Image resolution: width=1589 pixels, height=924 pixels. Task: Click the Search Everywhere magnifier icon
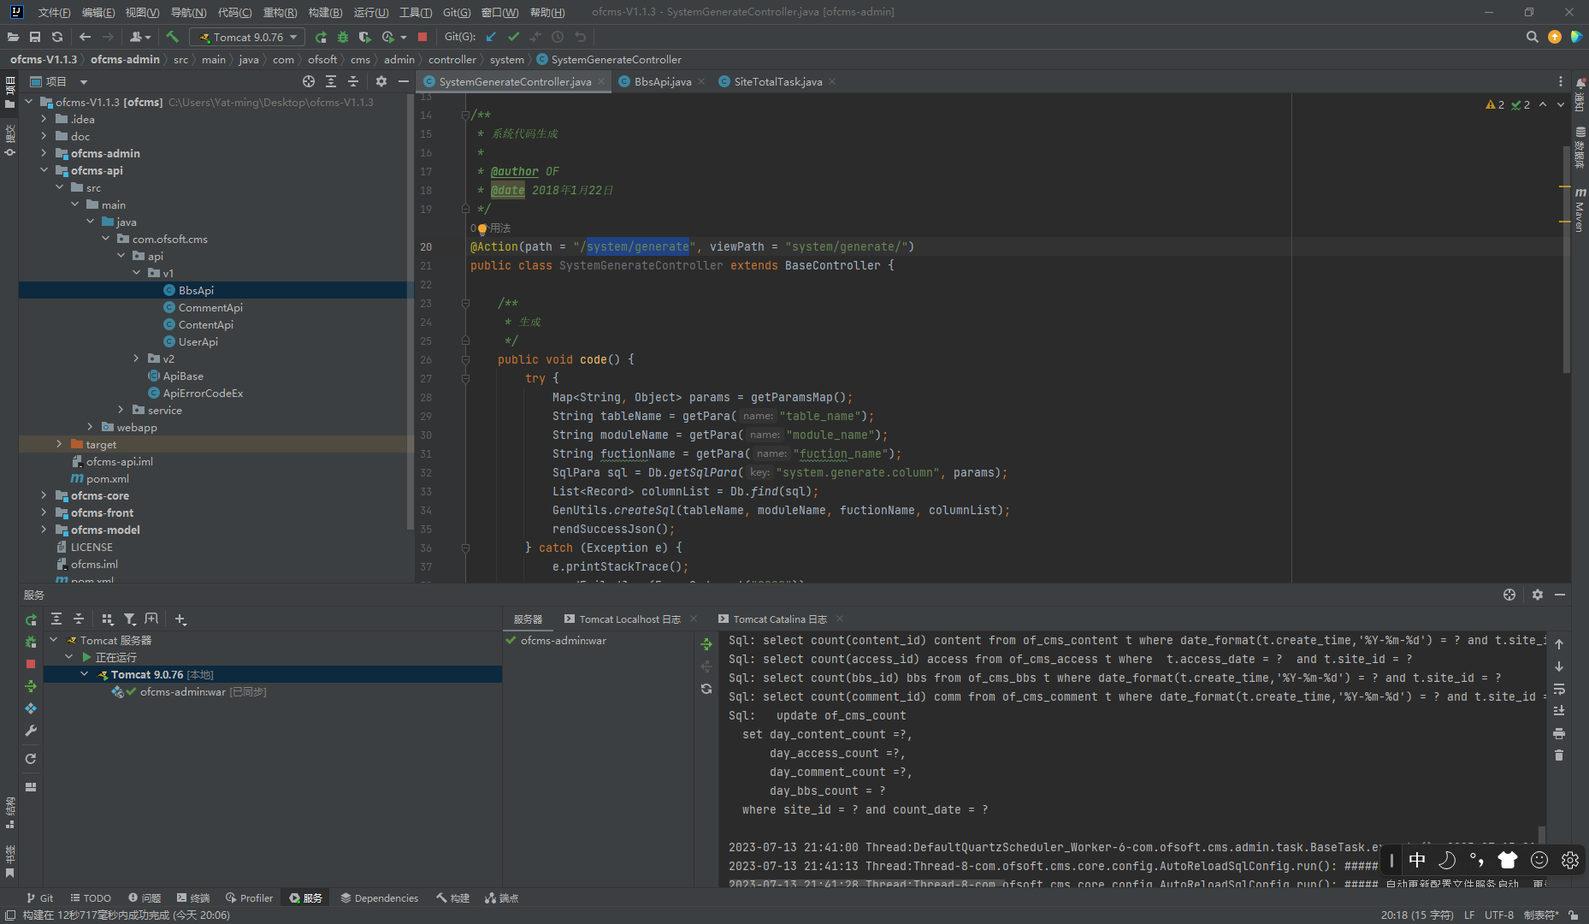coord(1532,37)
